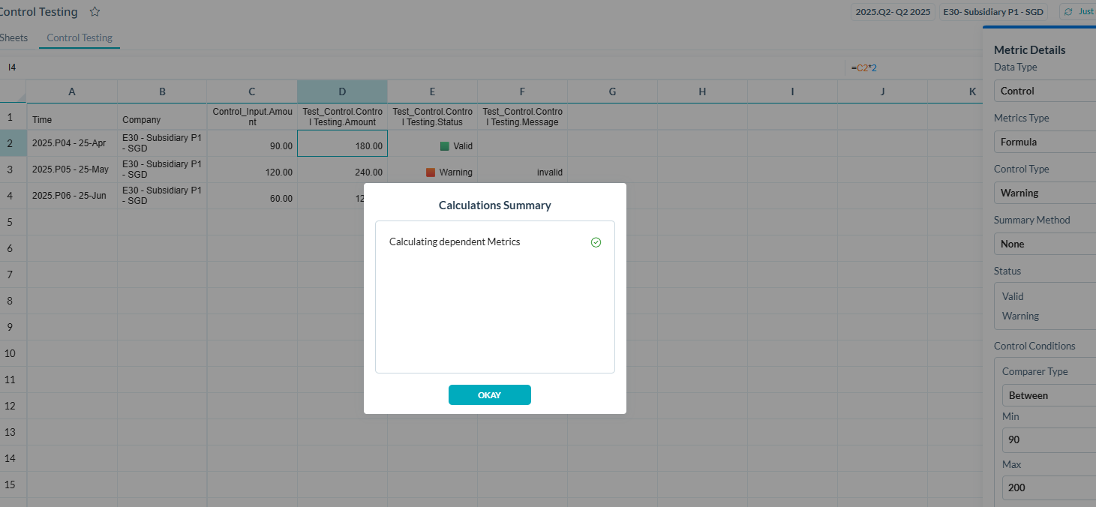Open the 2025.Q2 - Q2 2025 period selector
1096x507 pixels.
point(891,11)
